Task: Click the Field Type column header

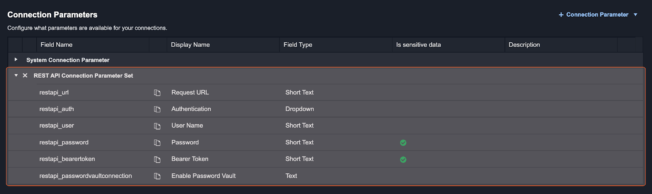Action: tap(298, 45)
